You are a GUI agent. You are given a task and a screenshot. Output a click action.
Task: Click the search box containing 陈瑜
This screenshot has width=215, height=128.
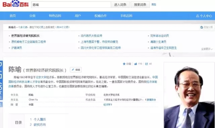71,5
